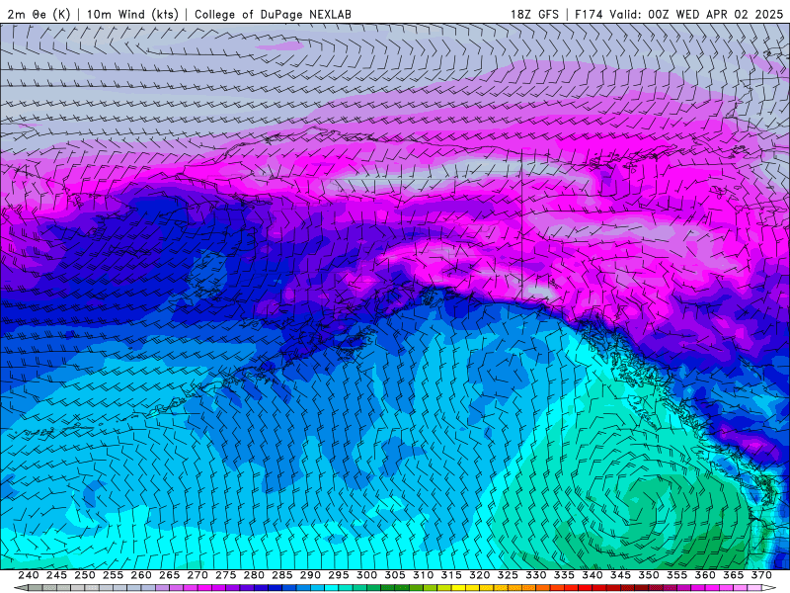Click the 260 color scale label
Image resolution: width=790 pixels, height=593 pixels.
[x=141, y=575]
